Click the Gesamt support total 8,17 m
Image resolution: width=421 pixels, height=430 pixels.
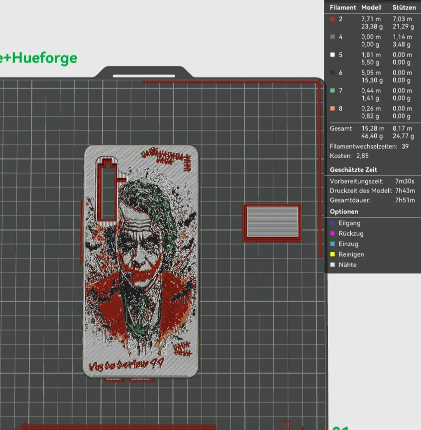tap(403, 128)
